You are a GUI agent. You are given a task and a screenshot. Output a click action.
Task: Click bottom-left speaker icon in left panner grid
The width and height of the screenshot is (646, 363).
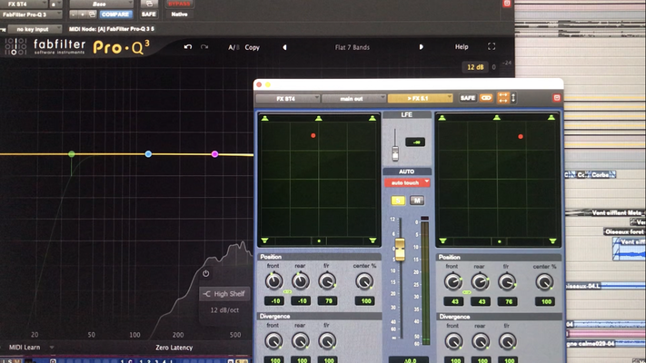265,240
